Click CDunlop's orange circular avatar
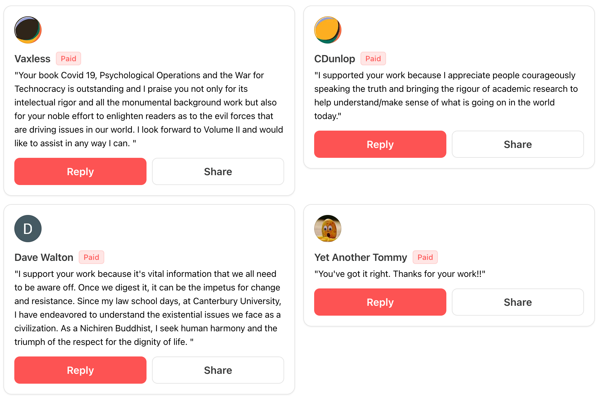Image resolution: width=599 pixels, height=400 pixels. [x=327, y=30]
